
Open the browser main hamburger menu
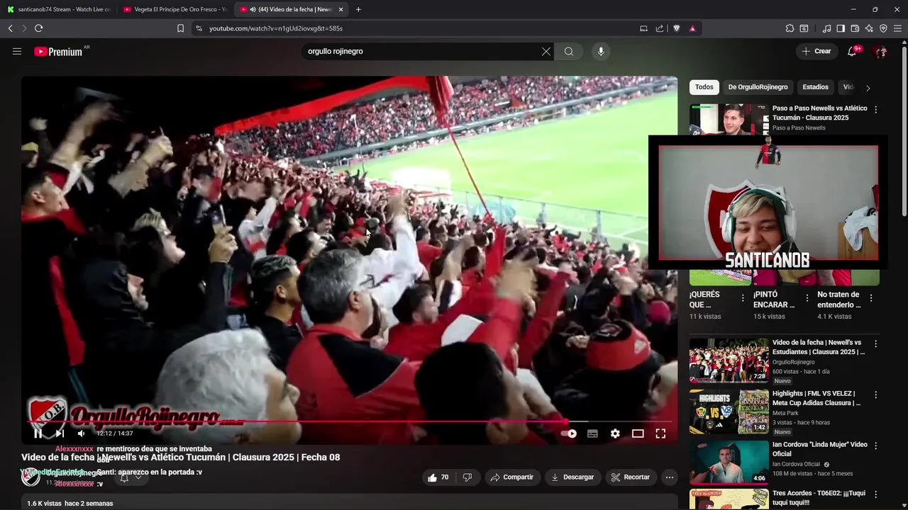pyautogui.click(x=898, y=28)
